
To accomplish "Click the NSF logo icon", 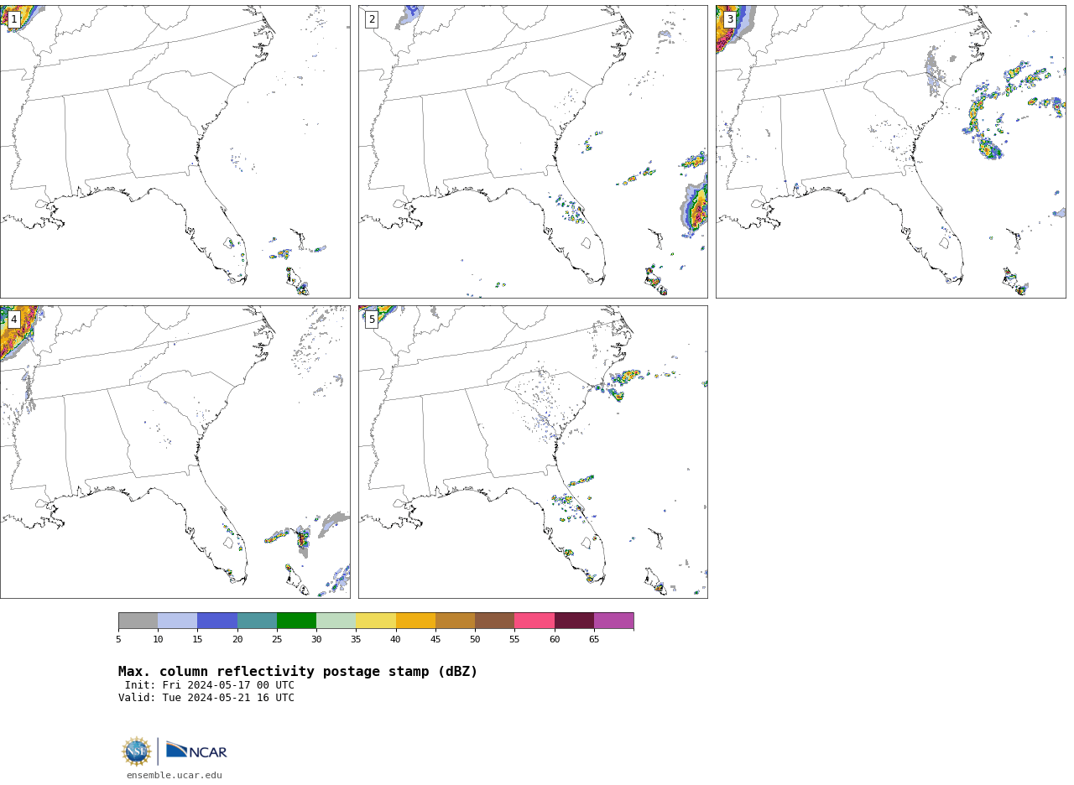I will [137, 751].
